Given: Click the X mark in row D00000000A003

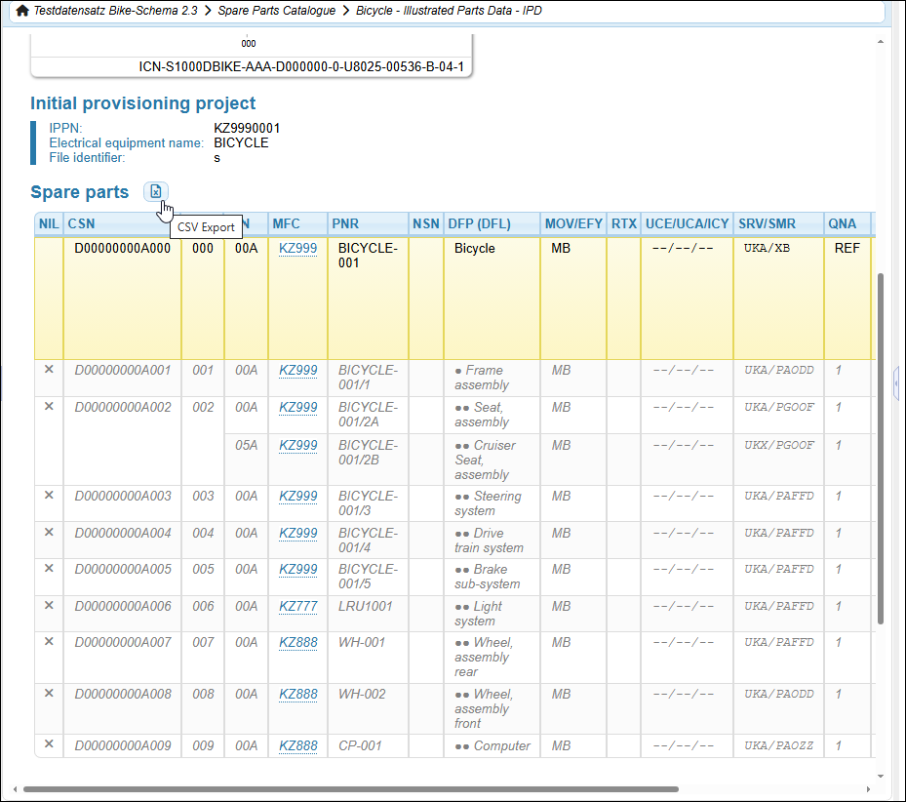Looking at the screenshot, I should coord(49,495).
